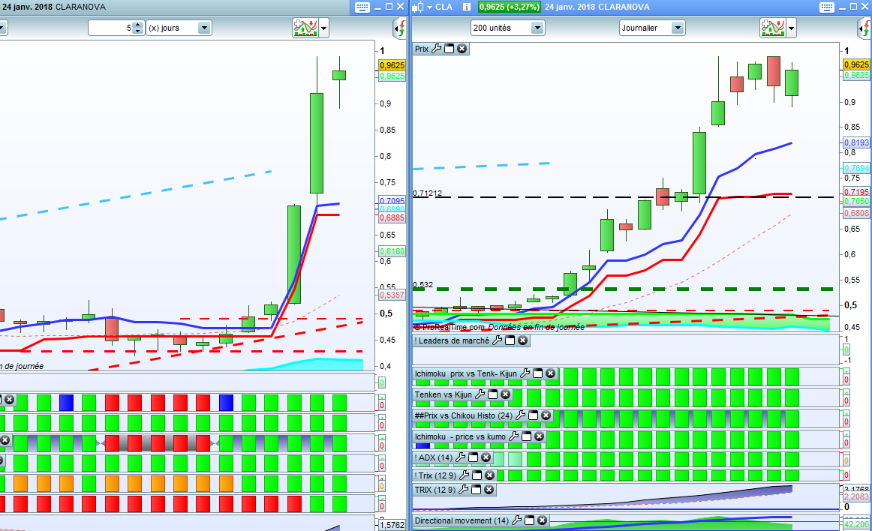The image size is (872, 531).
Task: Click the 0,7694 cyan price tag
Action: pyautogui.click(x=856, y=168)
